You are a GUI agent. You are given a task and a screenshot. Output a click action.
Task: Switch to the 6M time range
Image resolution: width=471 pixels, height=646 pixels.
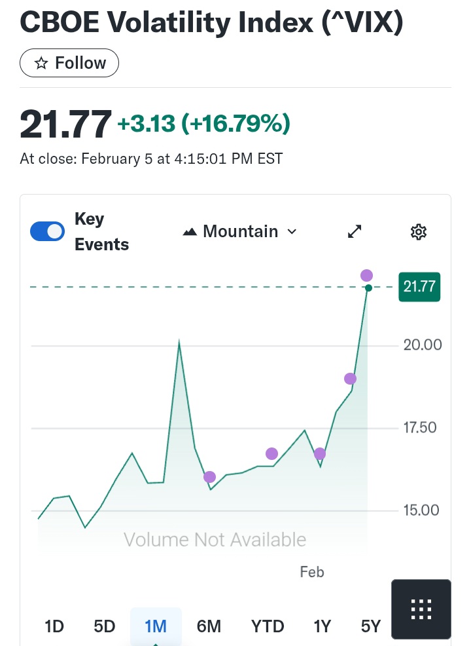coord(209,626)
